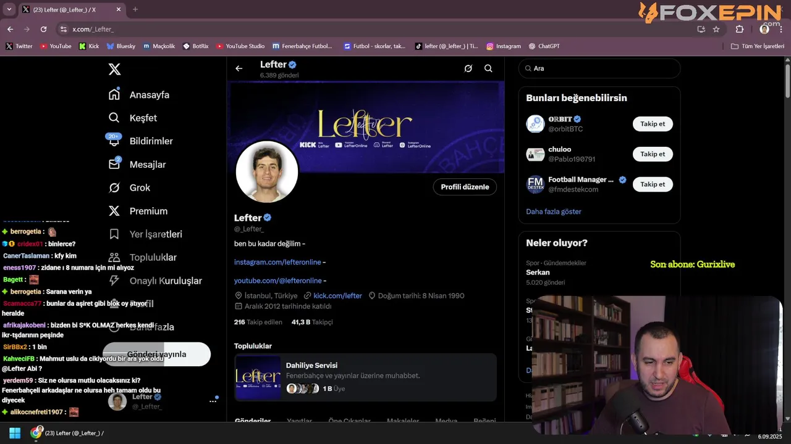Open the Kick bookmark
791x444 pixels.
pyautogui.click(x=89, y=46)
